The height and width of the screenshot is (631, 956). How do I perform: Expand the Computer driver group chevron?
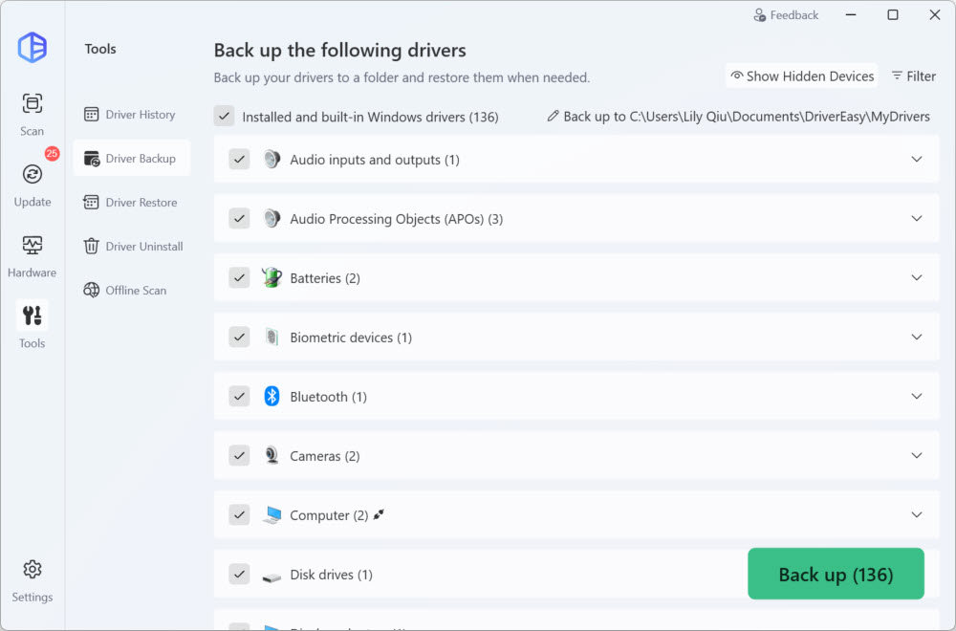tap(916, 515)
